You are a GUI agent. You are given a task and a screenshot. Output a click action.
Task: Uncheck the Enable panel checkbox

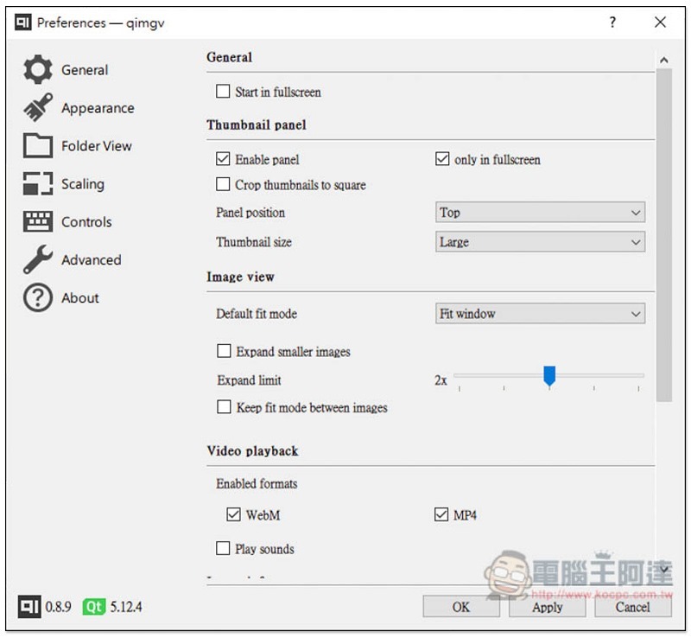223,159
